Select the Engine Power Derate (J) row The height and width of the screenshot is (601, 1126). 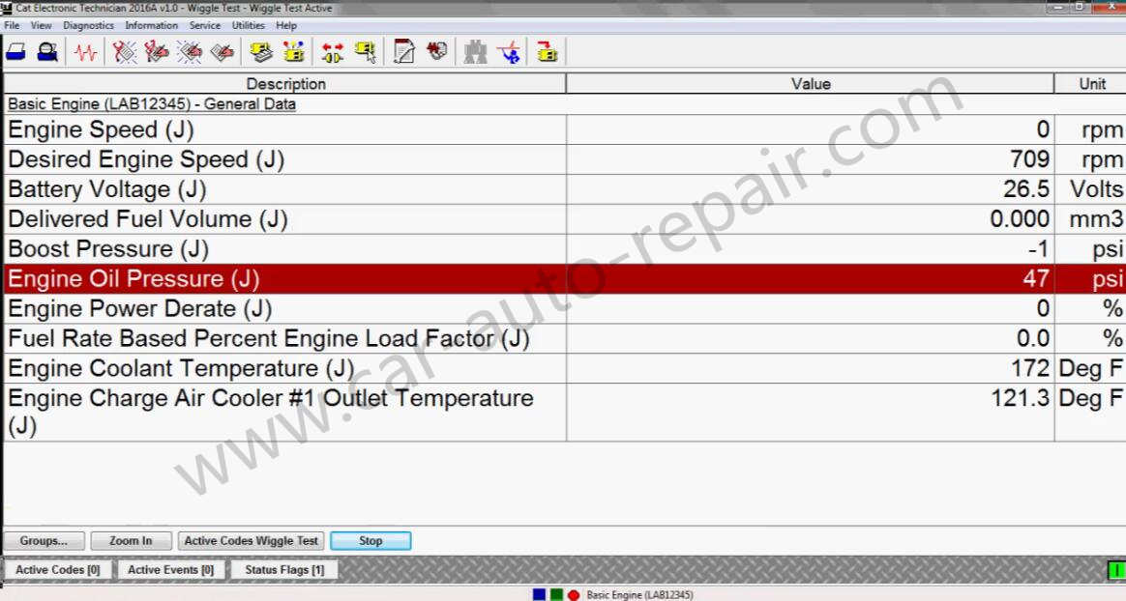564,308
